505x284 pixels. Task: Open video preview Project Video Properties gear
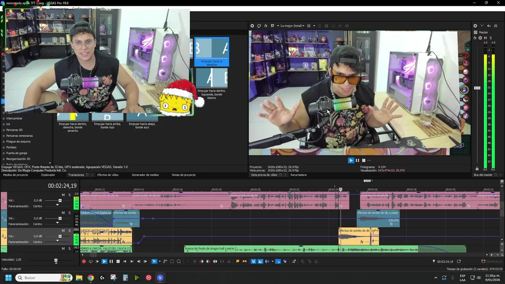coord(252,26)
